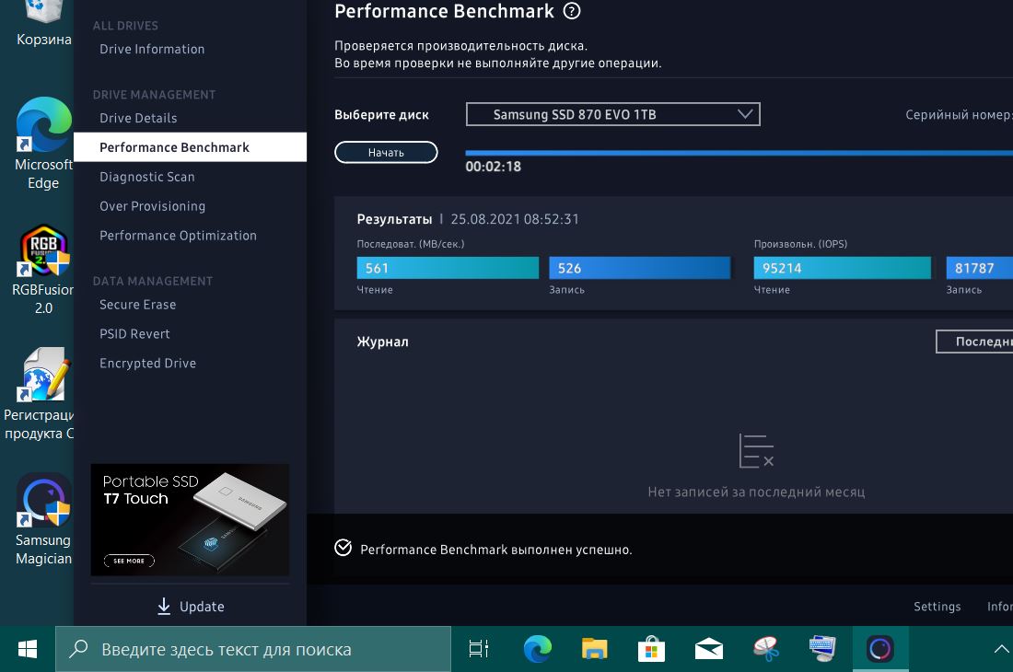The width and height of the screenshot is (1013, 672).
Task: Open Drive Information in the sidebar
Action: click(x=152, y=49)
